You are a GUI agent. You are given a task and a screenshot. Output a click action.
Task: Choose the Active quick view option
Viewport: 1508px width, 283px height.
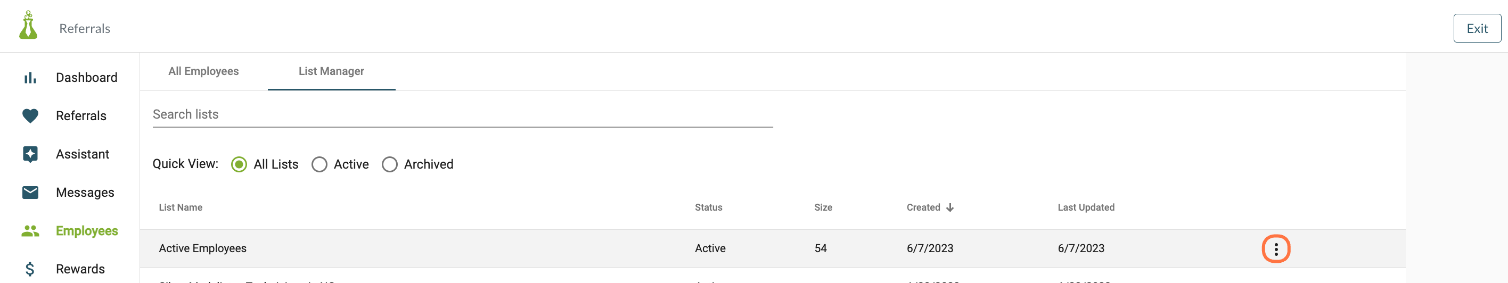(x=319, y=164)
